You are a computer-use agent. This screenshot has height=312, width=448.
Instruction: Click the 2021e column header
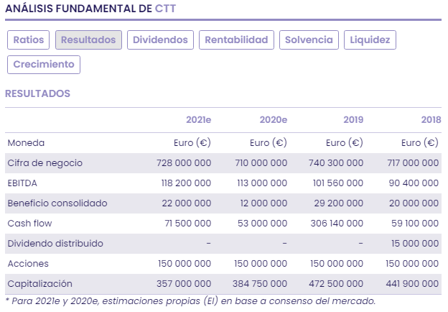tap(198, 119)
